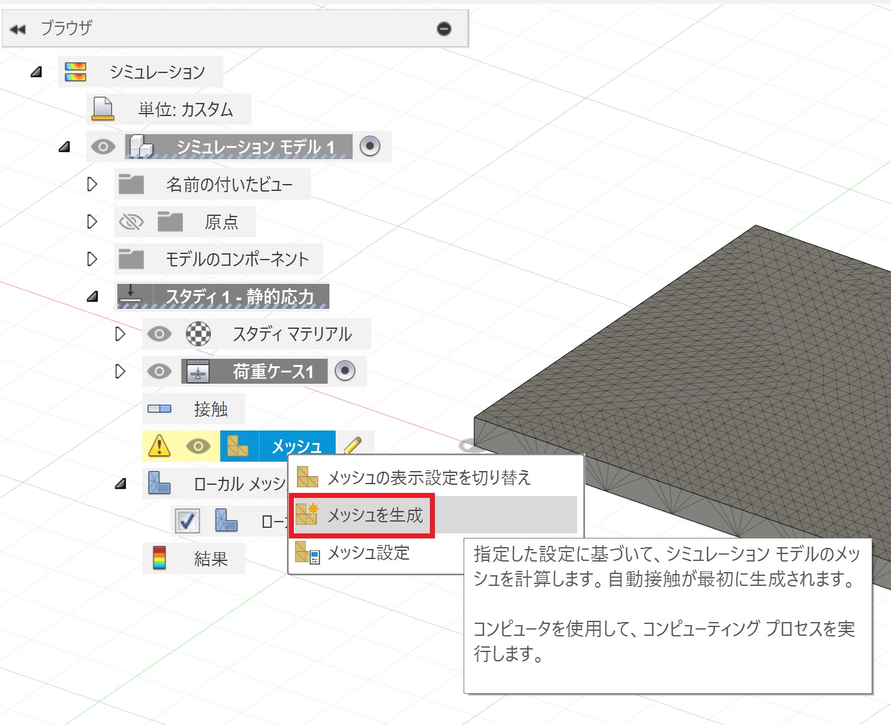The width and height of the screenshot is (891, 725).
Task: Select スタディ マテリアル label
Action: click(293, 334)
